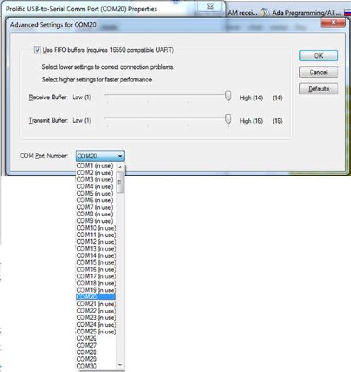Viewport: 351px width, 372px height.
Task: Click the icon beside Ada Programming tab
Action: [264, 13]
